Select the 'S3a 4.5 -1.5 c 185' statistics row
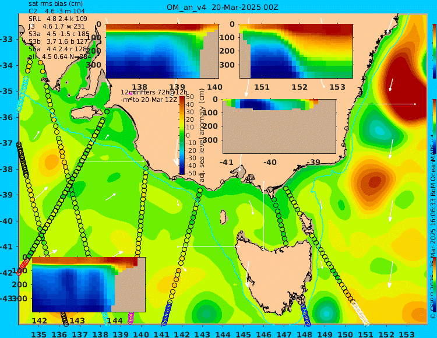 tap(59, 34)
